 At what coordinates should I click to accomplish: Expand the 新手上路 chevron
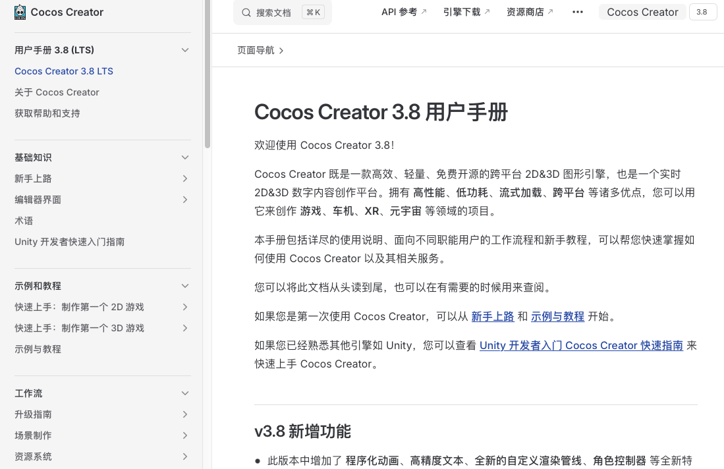(x=185, y=179)
